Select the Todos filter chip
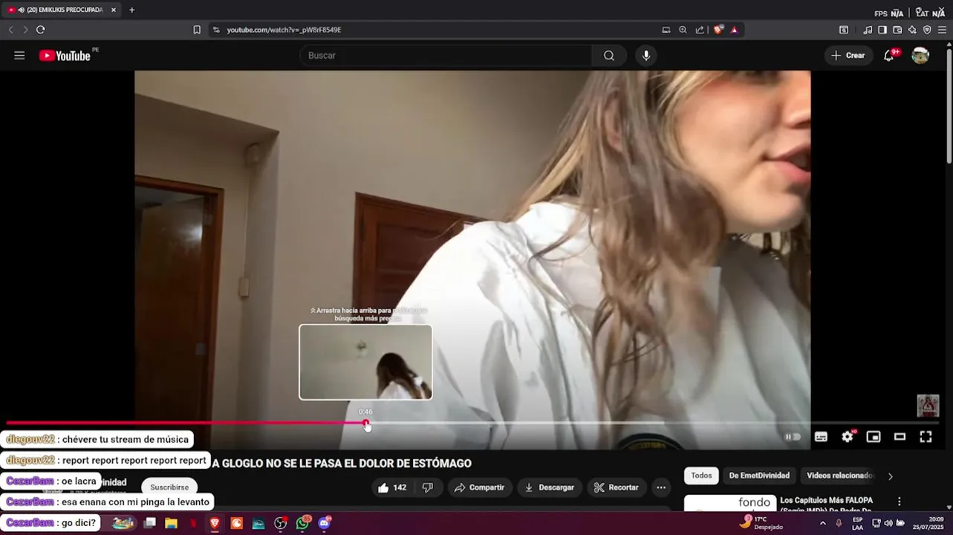 (x=701, y=476)
